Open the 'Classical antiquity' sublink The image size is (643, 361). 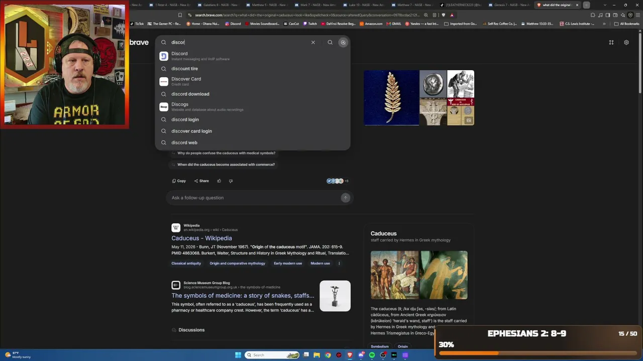tap(186, 263)
